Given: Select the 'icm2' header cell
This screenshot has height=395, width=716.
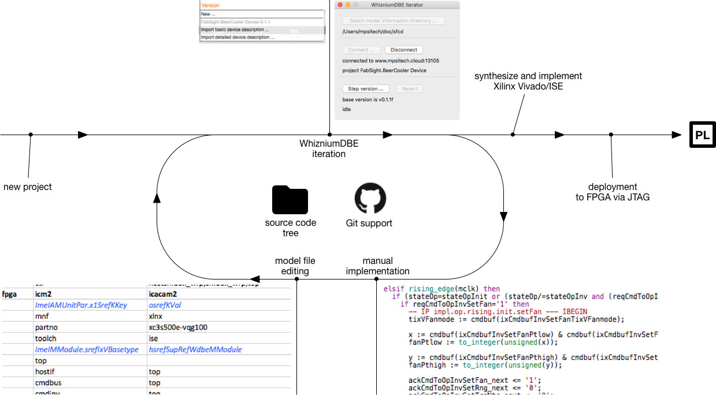Looking at the screenshot, I should click(90, 294).
